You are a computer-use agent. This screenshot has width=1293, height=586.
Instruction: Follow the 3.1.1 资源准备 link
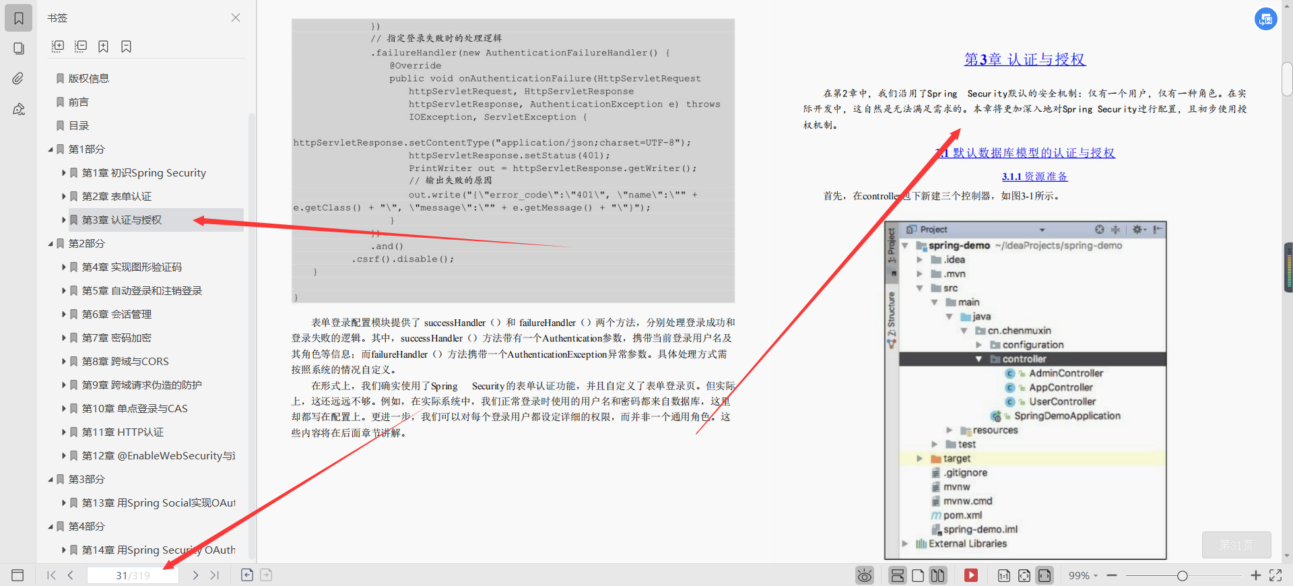pos(1034,176)
